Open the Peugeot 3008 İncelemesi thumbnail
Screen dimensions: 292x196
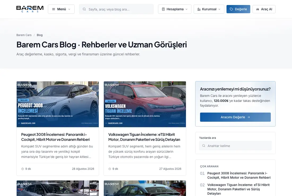(x=58, y=104)
